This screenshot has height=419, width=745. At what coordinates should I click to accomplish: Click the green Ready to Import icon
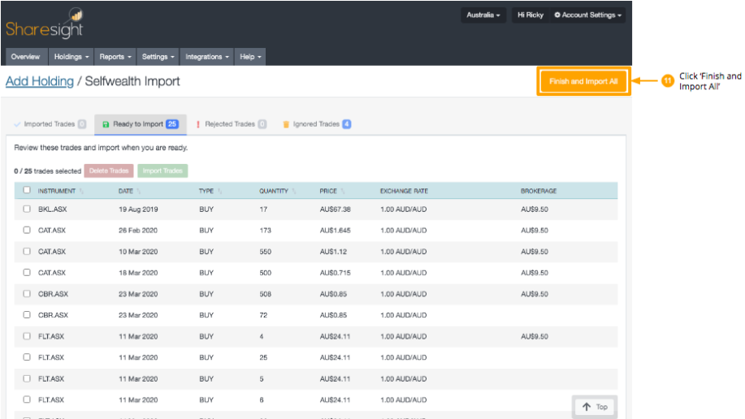pyautogui.click(x=106, y=124)
